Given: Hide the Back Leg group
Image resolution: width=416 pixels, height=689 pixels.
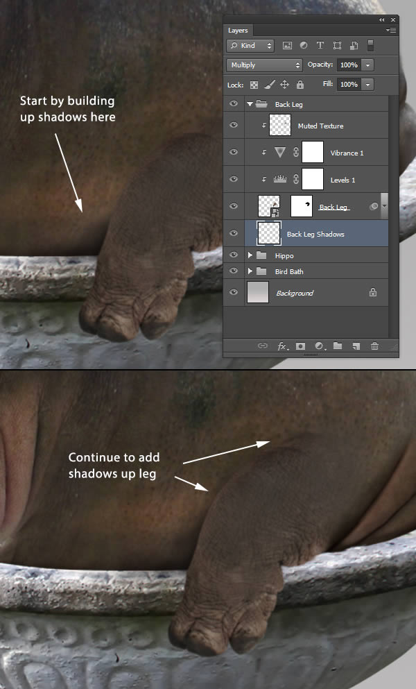Looking at the screenshot, I should tap(234, 103).
